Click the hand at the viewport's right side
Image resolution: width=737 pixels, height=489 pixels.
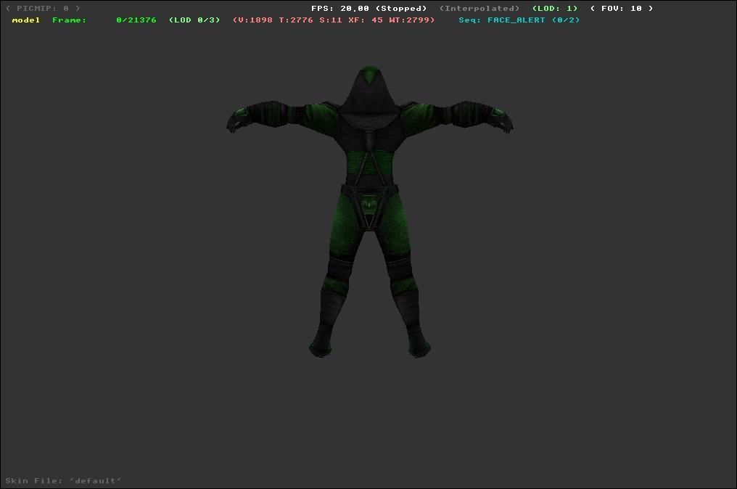[501, 118]
